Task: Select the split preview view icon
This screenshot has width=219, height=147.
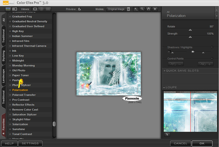Action: [x=41, y=9]
